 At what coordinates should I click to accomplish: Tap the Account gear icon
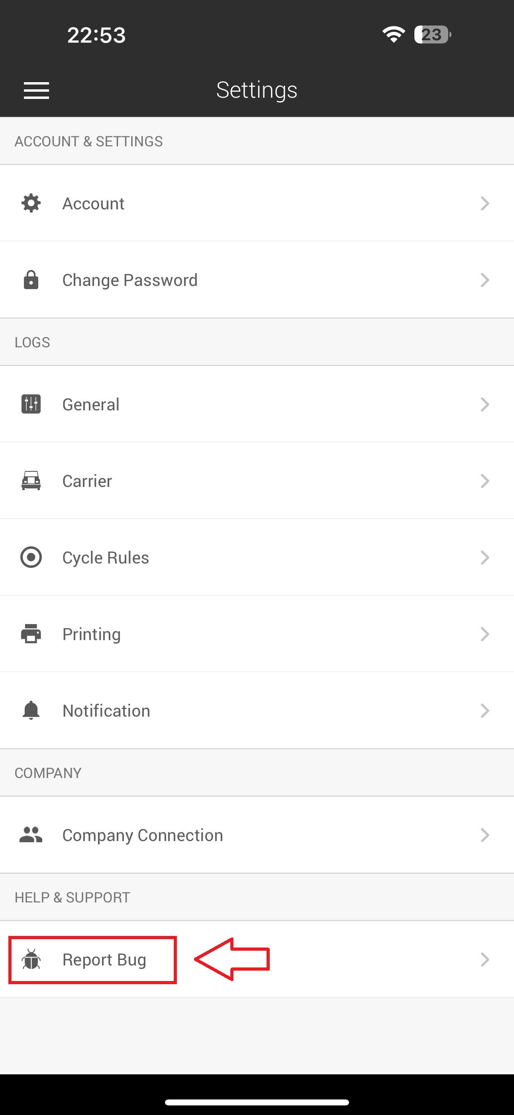click(31, 203)
